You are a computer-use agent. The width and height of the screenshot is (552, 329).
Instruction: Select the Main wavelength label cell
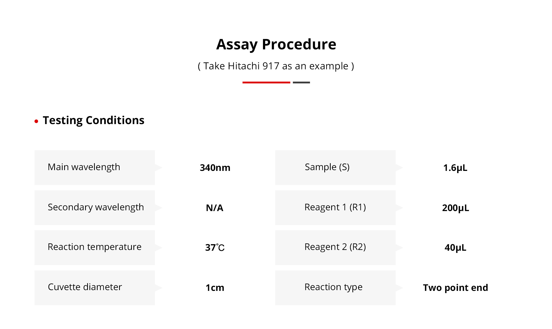click(x=95, y=167)
